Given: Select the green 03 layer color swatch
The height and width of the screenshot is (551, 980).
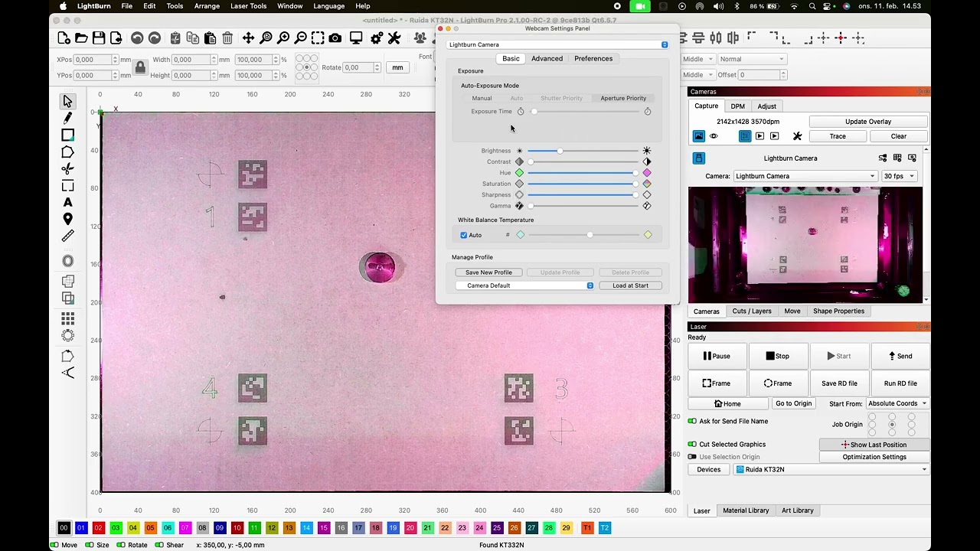Looking at the screenshot, I should coord(116,528).
